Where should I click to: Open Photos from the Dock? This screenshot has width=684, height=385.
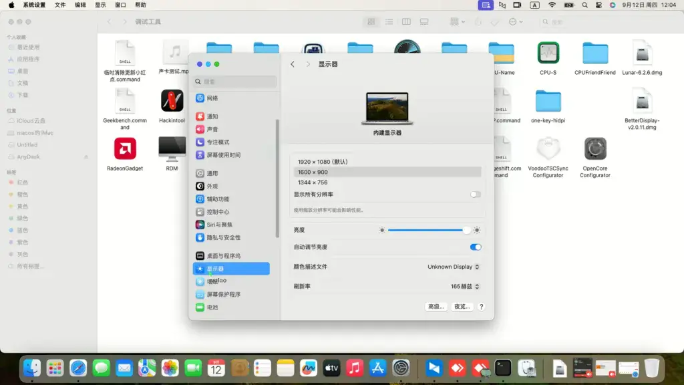point(170,368)
